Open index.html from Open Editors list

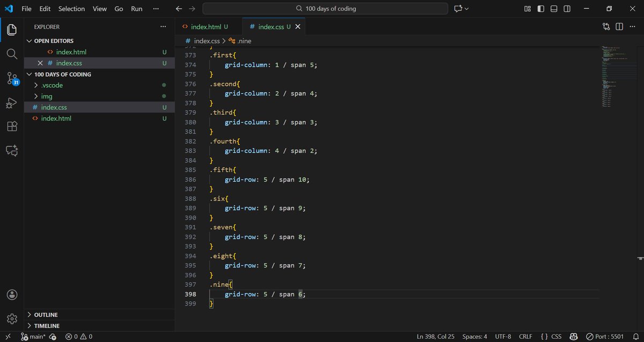(x=100, y=52)
